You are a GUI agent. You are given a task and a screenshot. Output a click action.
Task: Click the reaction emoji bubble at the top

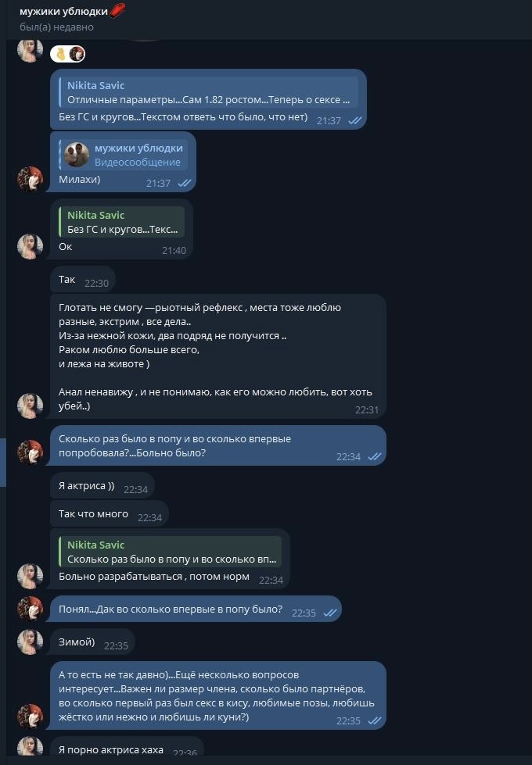[x=68, y=54]
